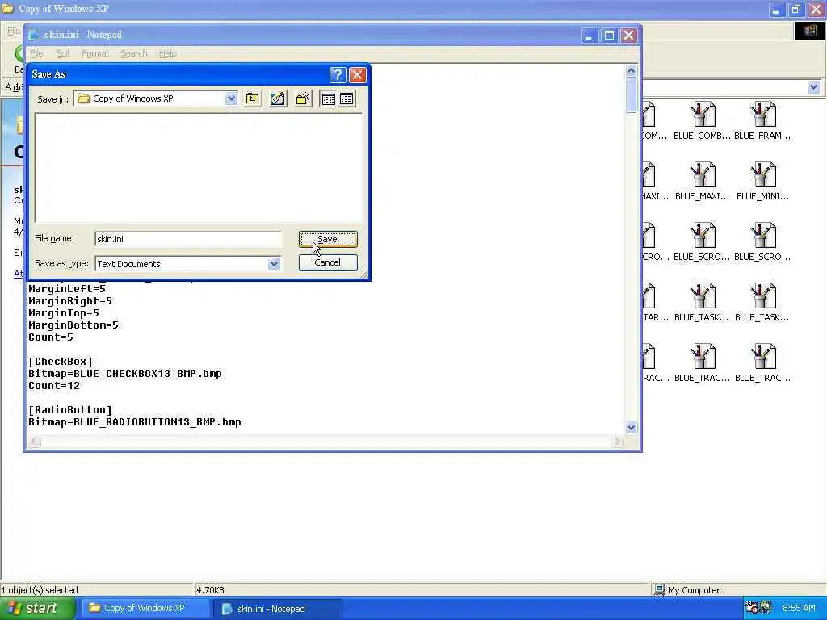The width and height of the screenshot is (827, 620).
Task: Click the Save As file list area
Action: coord(199,168)
